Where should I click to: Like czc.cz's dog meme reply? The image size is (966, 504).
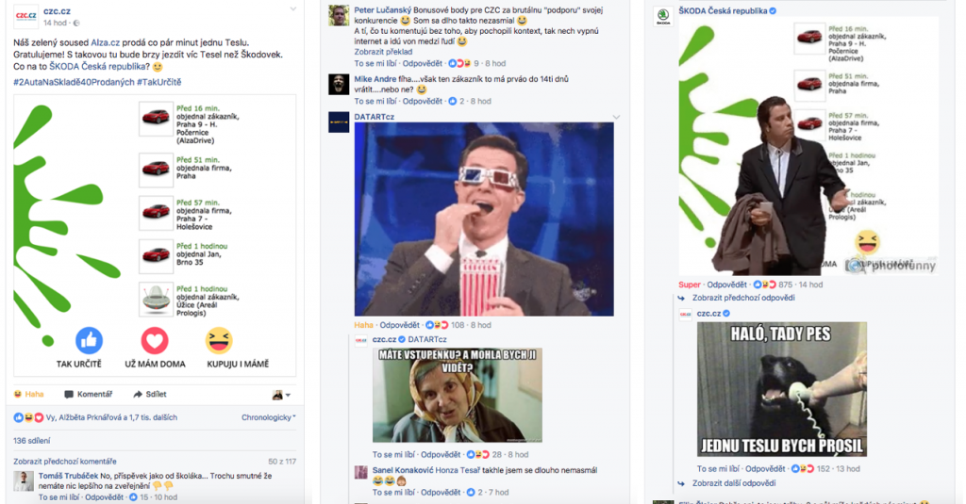(x=718, y=469)
